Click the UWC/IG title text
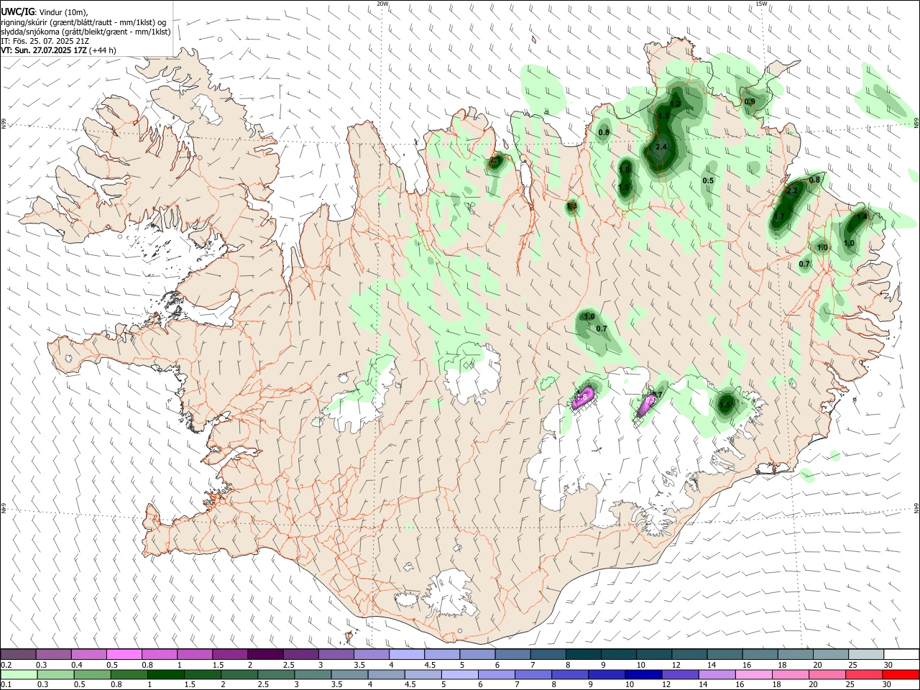Image resolution: width=920 pixels, height=690 pixels. (17, 11)
